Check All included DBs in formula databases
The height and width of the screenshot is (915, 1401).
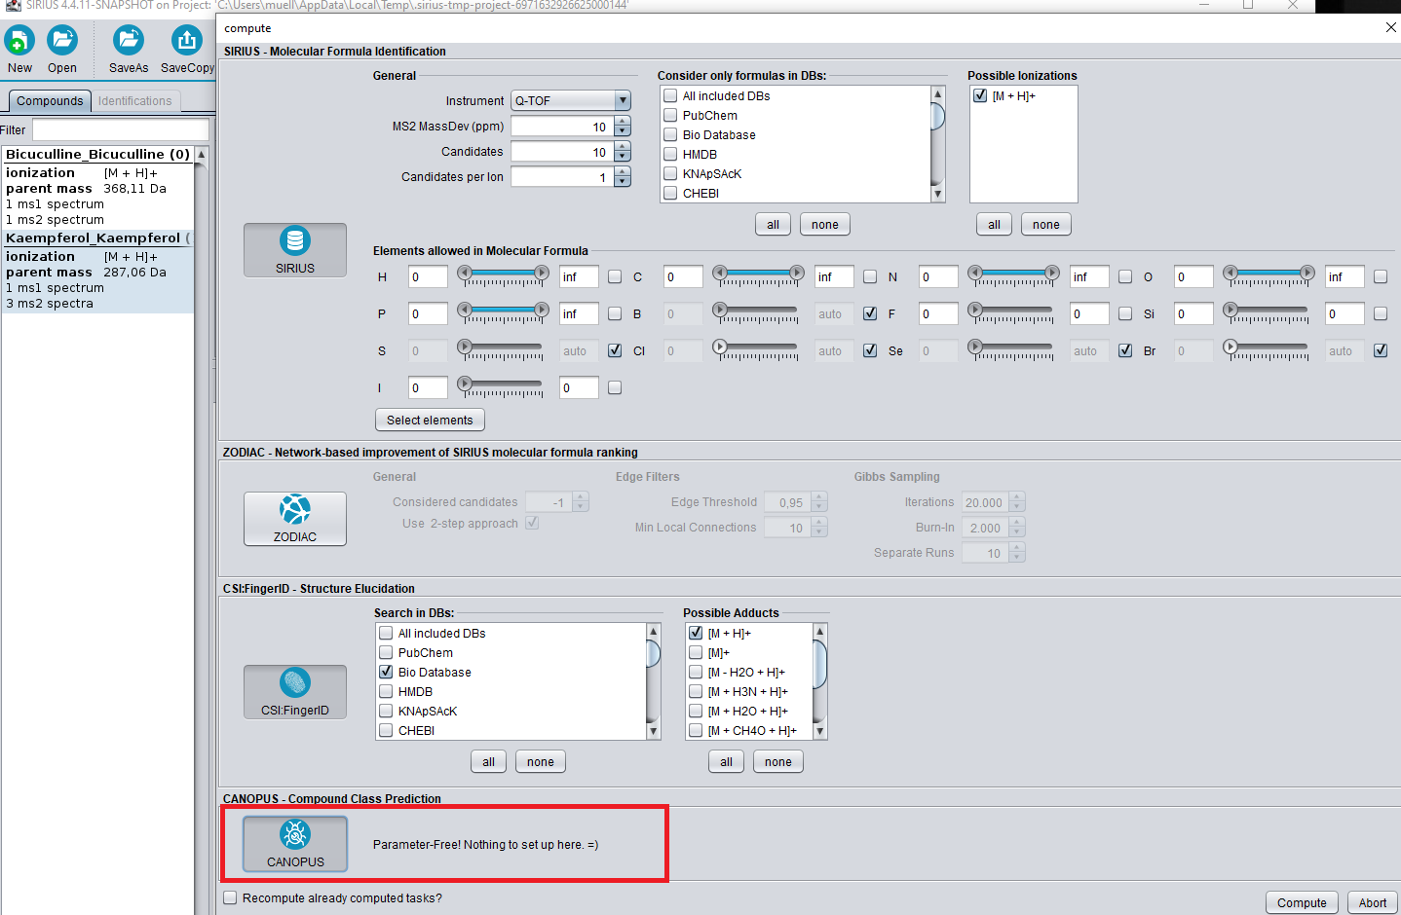670,95
